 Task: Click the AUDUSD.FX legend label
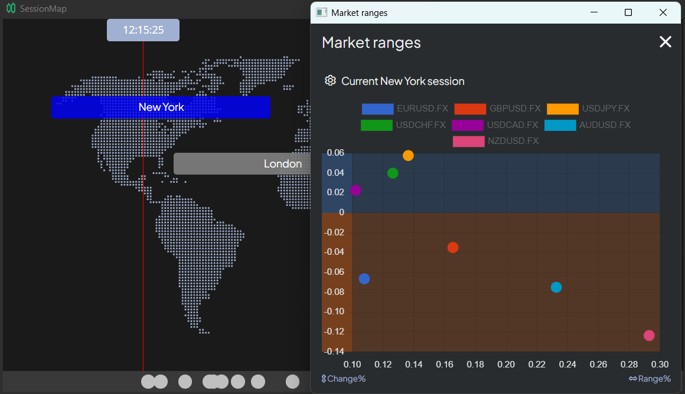605,125
